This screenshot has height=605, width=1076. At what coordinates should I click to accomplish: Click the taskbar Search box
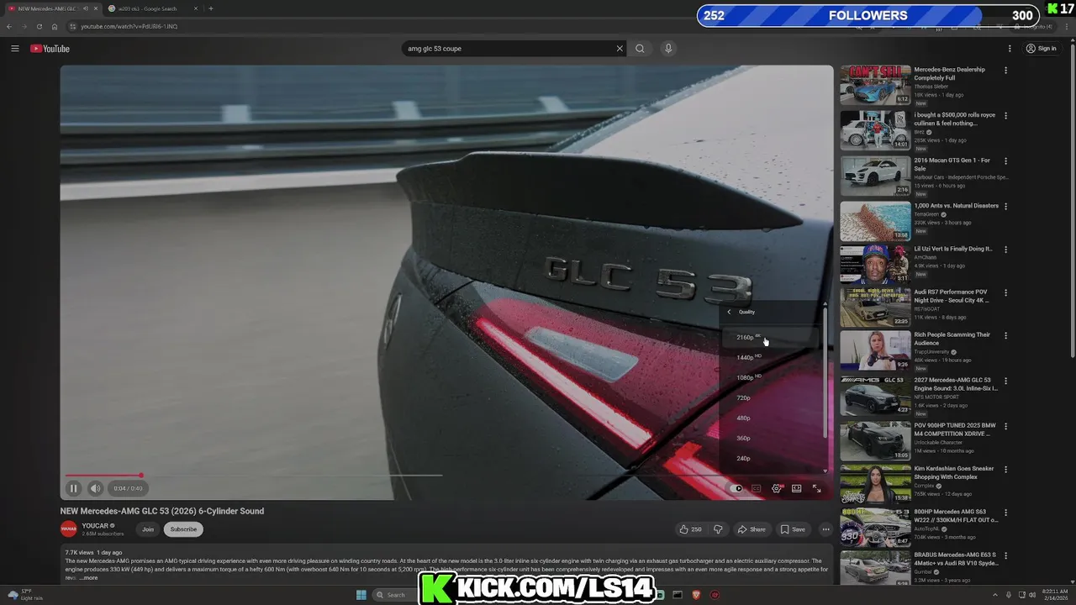click(398, 595)
